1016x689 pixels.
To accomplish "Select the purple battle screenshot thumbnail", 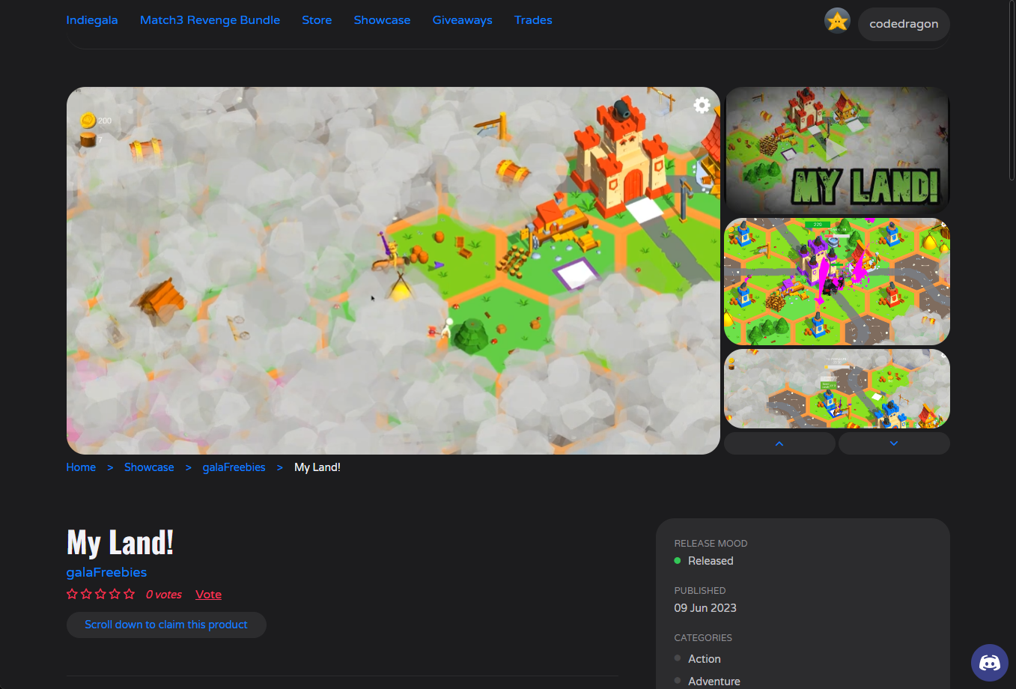I will pos(837,282).
